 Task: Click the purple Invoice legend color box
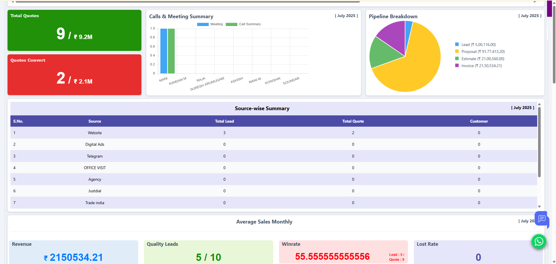457,66
